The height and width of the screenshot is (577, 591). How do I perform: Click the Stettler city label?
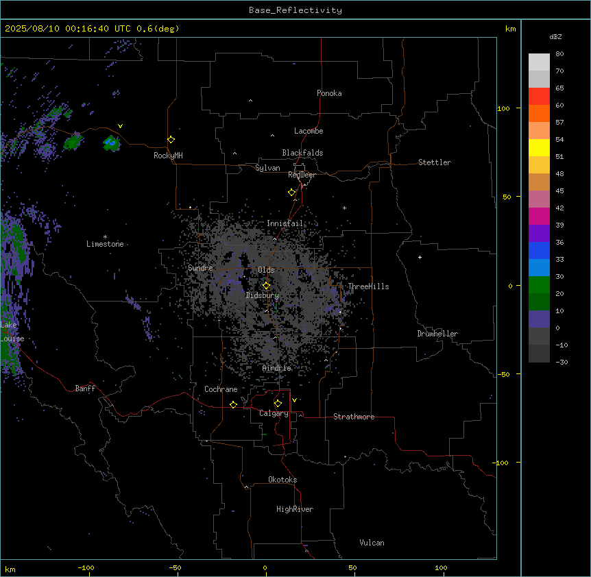434,162
